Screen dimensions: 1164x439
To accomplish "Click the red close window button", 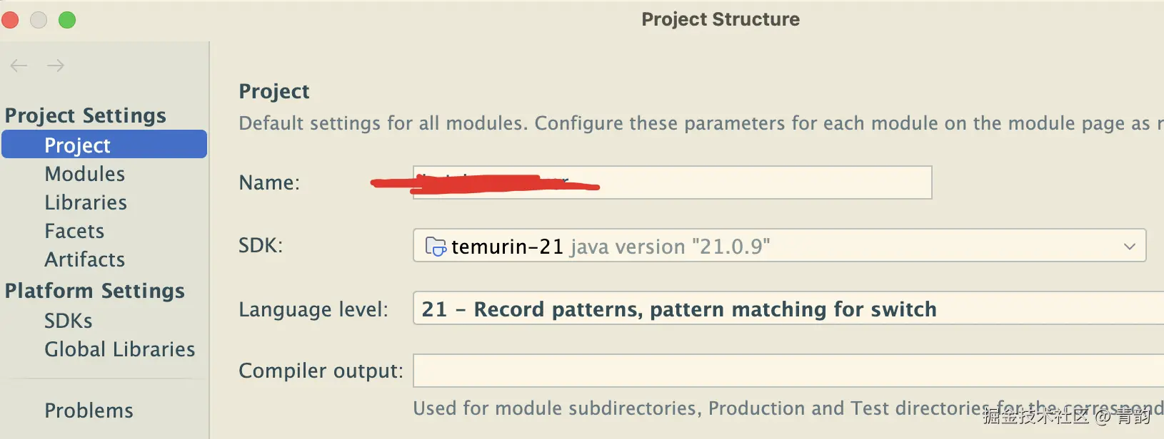I will 10,20.
